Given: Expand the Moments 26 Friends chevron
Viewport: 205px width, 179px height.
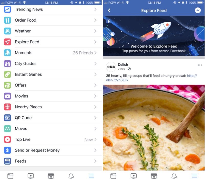Looking at the screenshot, I should click(x=95, y=53).
